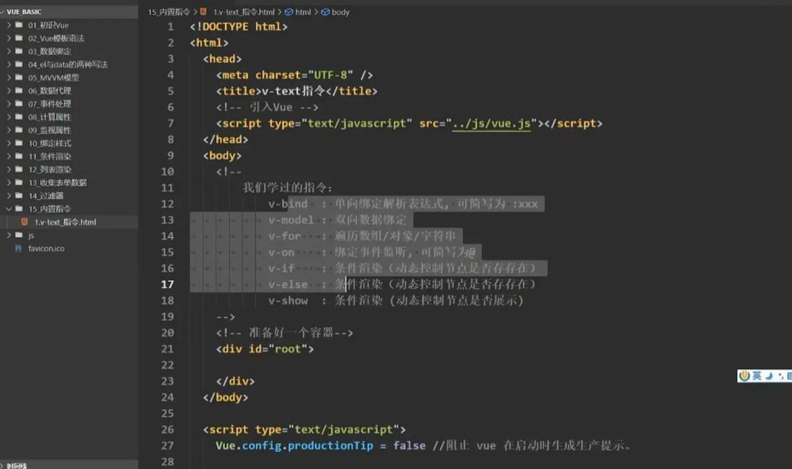Click 15_内置指令 in the breadcrumb
The width and height of the screenshot is (792, 469).
pyautogui.click(x=169, y=11)
